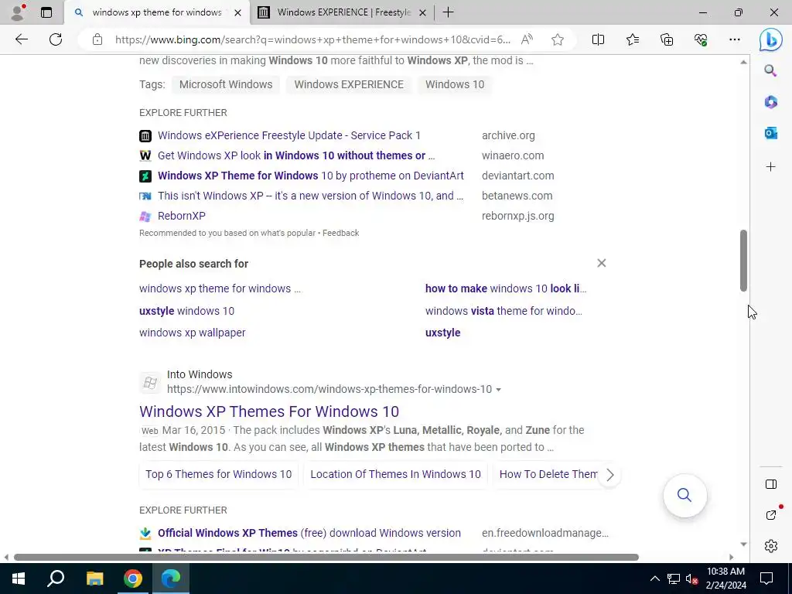The image size is (792, 594).
Task: Open Top 6 Themes for Windows 10 chip
Action: point(219,474)
